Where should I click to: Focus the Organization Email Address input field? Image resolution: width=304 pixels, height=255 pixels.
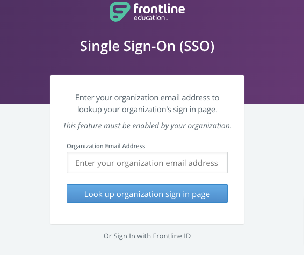coord(147,163)
